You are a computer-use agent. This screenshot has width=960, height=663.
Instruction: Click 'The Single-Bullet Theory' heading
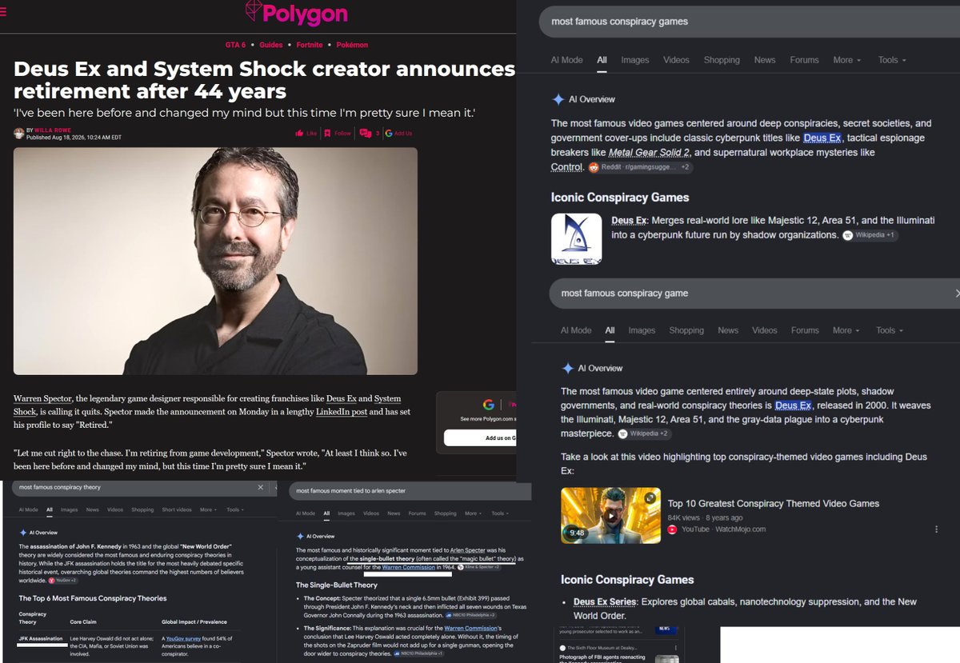[x=337, y=585]
